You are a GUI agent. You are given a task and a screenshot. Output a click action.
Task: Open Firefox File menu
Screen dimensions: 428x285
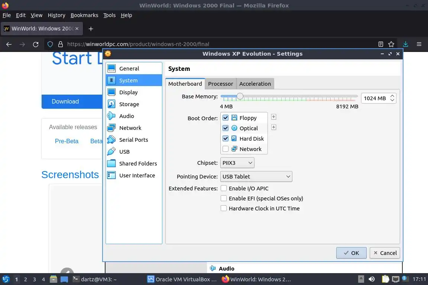(x=7, y=15)
